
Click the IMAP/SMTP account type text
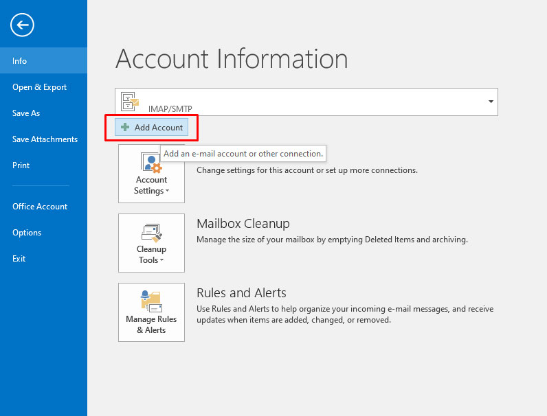170,108
